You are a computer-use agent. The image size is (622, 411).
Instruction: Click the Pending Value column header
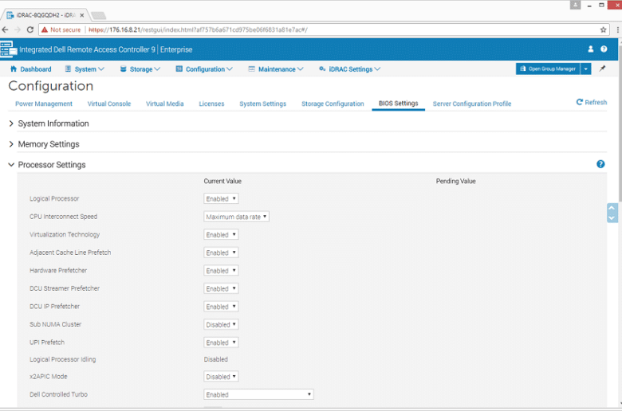pos(456,181)
